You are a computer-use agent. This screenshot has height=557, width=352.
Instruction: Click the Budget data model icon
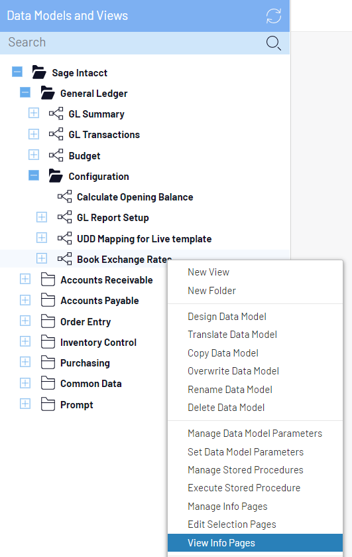coord(56,155)
